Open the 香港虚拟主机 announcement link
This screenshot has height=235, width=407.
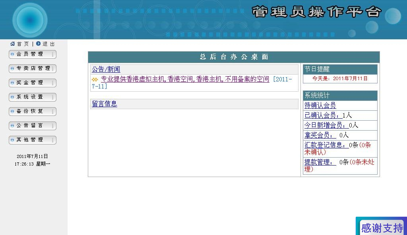click(185, 79)
